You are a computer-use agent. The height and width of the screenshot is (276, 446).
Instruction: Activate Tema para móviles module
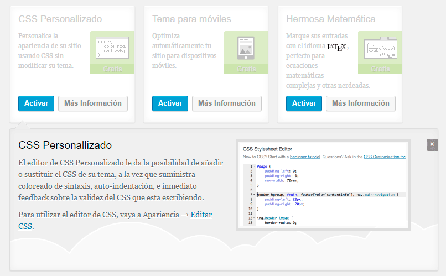pos(170,103)
